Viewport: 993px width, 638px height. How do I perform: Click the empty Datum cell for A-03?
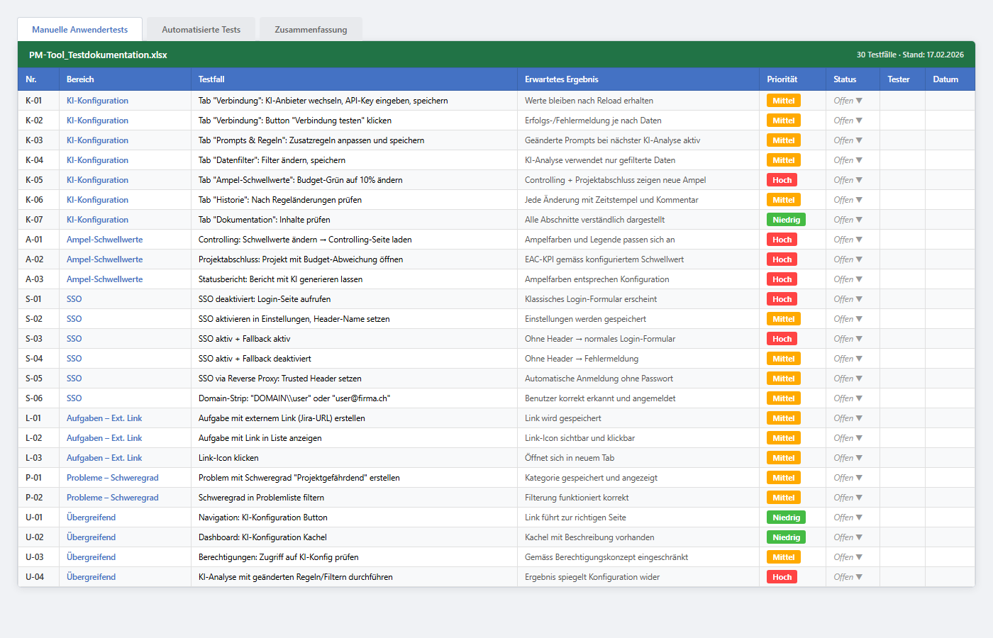click(950, 279)
